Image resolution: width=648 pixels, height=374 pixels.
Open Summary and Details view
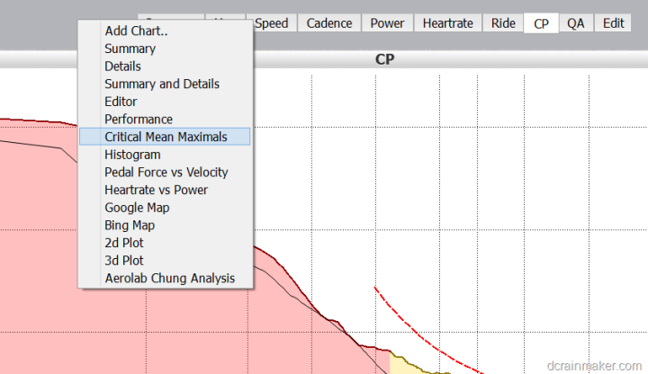point(162,84)
